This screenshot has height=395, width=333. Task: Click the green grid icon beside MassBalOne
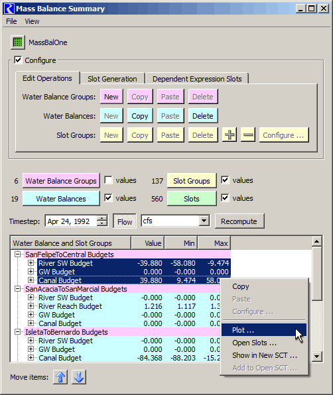[x=18, y=42]
